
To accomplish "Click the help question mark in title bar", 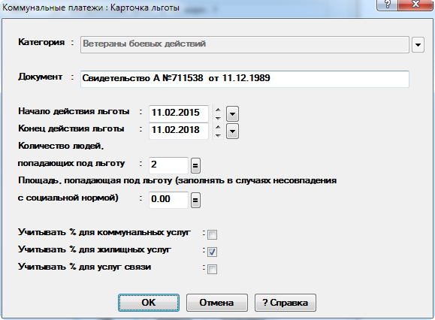I will [x=386, y=5].
